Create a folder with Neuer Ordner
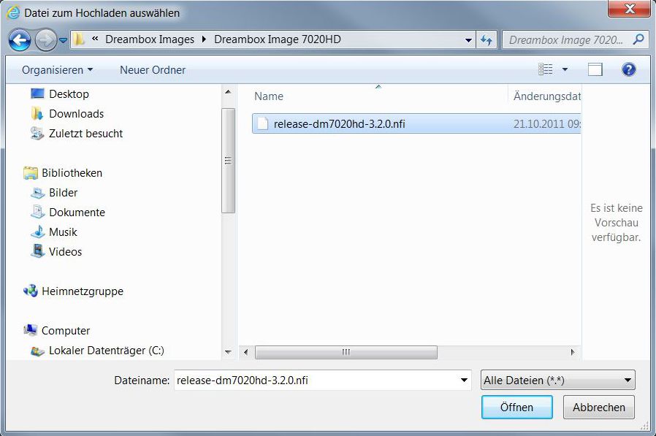This screenshot has width=656, height=436. [152, 70]
